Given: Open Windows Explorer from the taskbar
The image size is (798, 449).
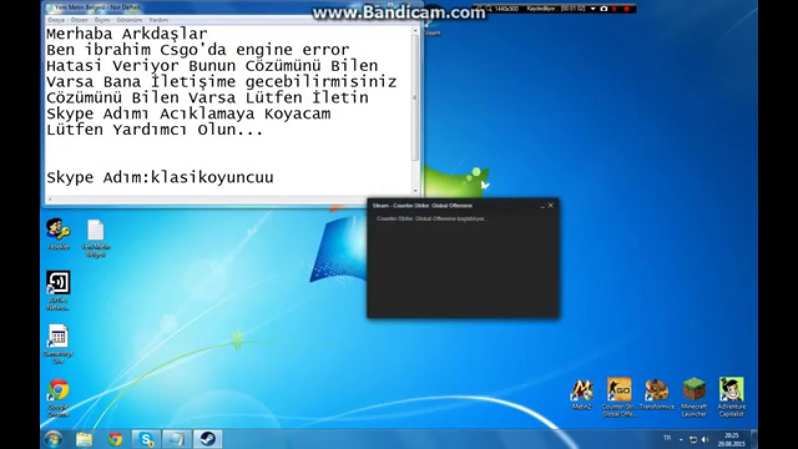Looking at the screenshot, I should [85, 439].
